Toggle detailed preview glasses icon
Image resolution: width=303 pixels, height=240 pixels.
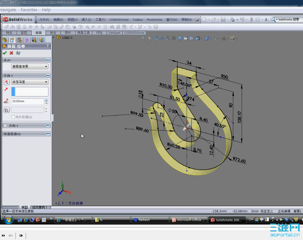[x=18, y=53]
